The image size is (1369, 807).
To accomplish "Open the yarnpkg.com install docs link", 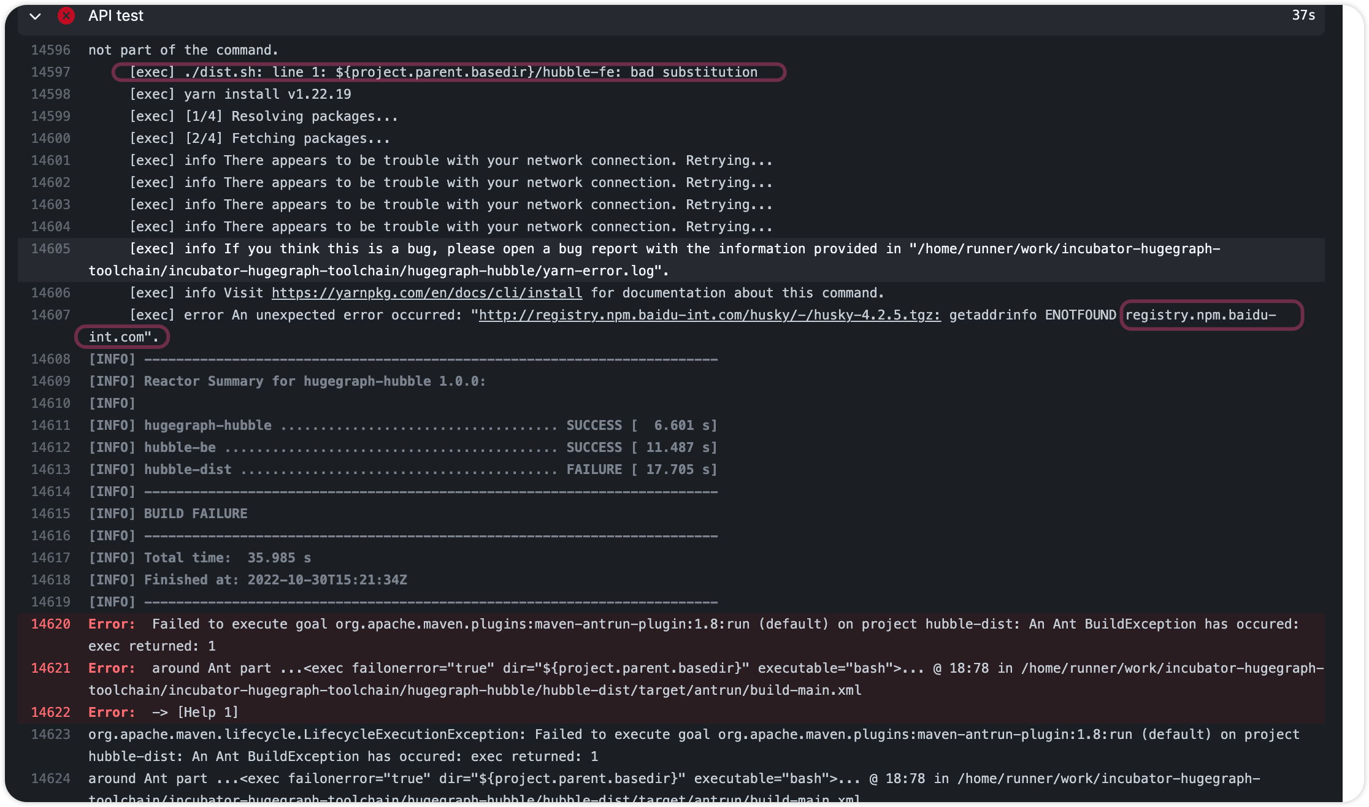I will click(427, 293).
